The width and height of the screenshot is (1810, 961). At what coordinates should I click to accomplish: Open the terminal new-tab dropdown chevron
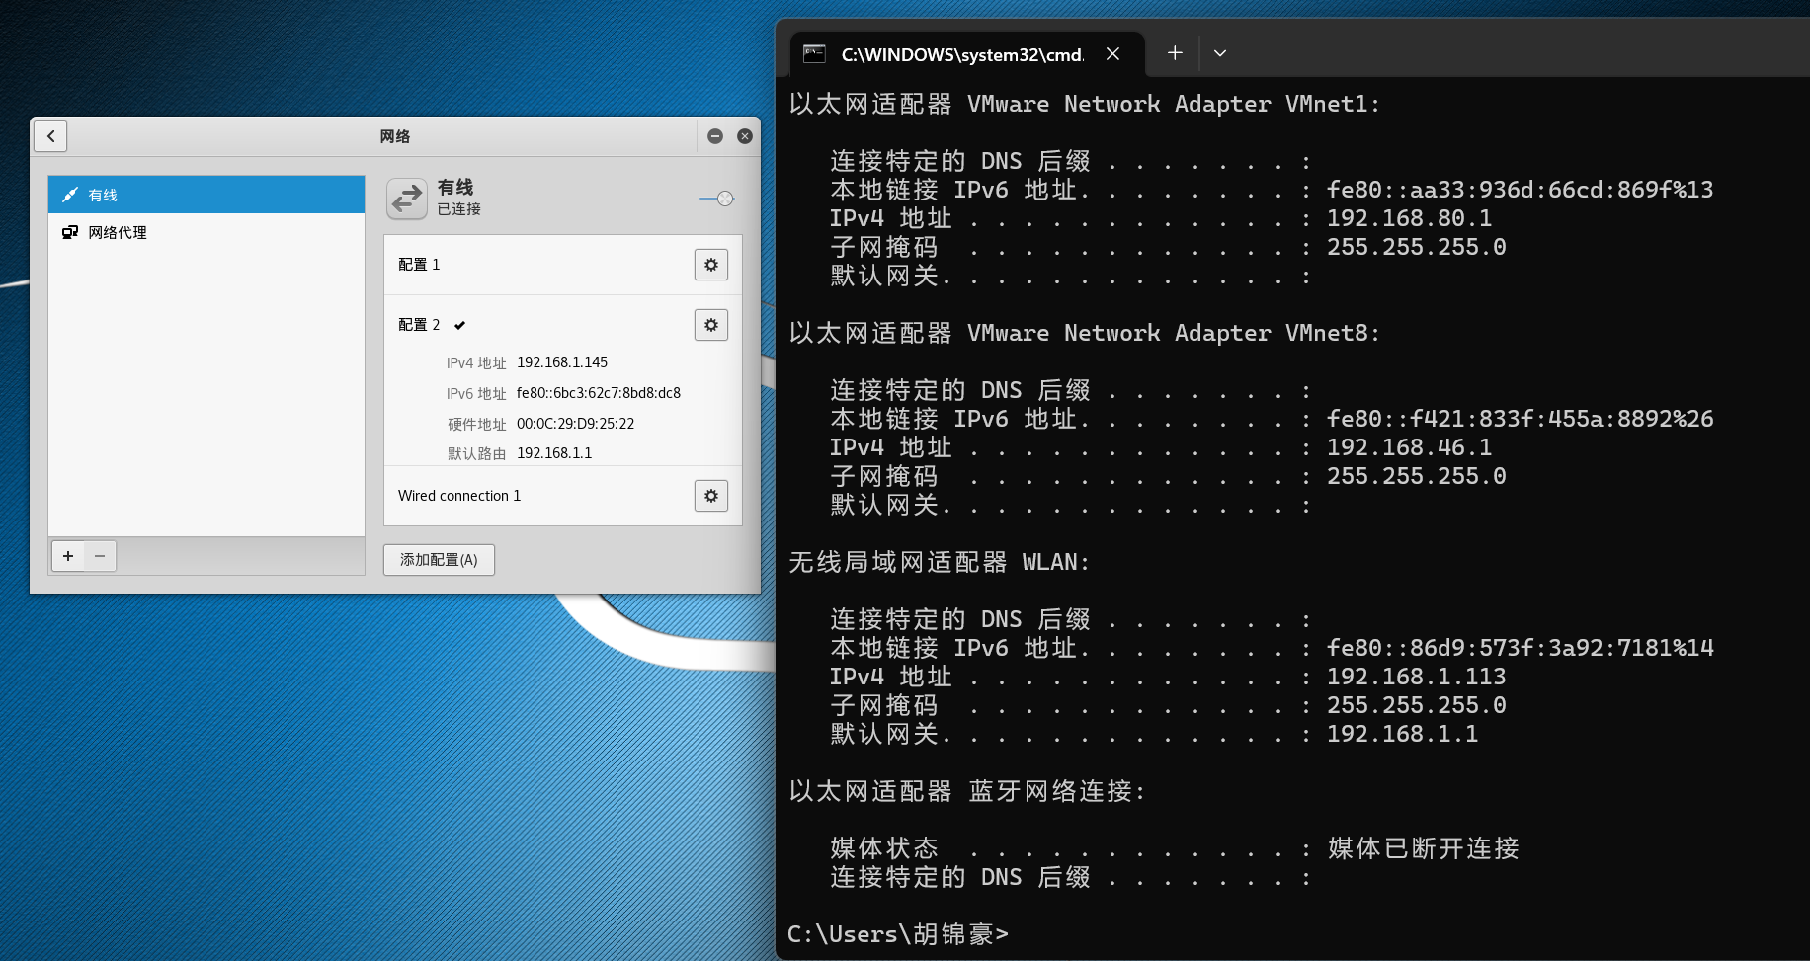(x=1220, y=53)
